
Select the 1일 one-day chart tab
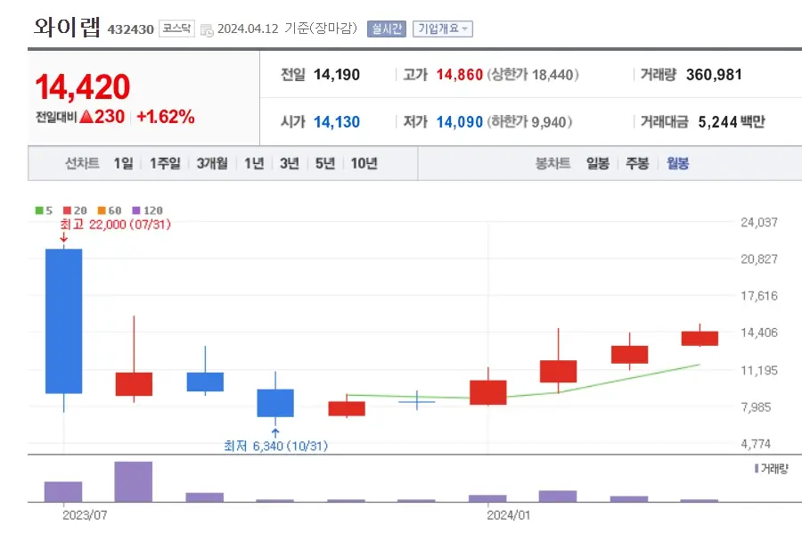pyautogui.click(x=125, y=163)
